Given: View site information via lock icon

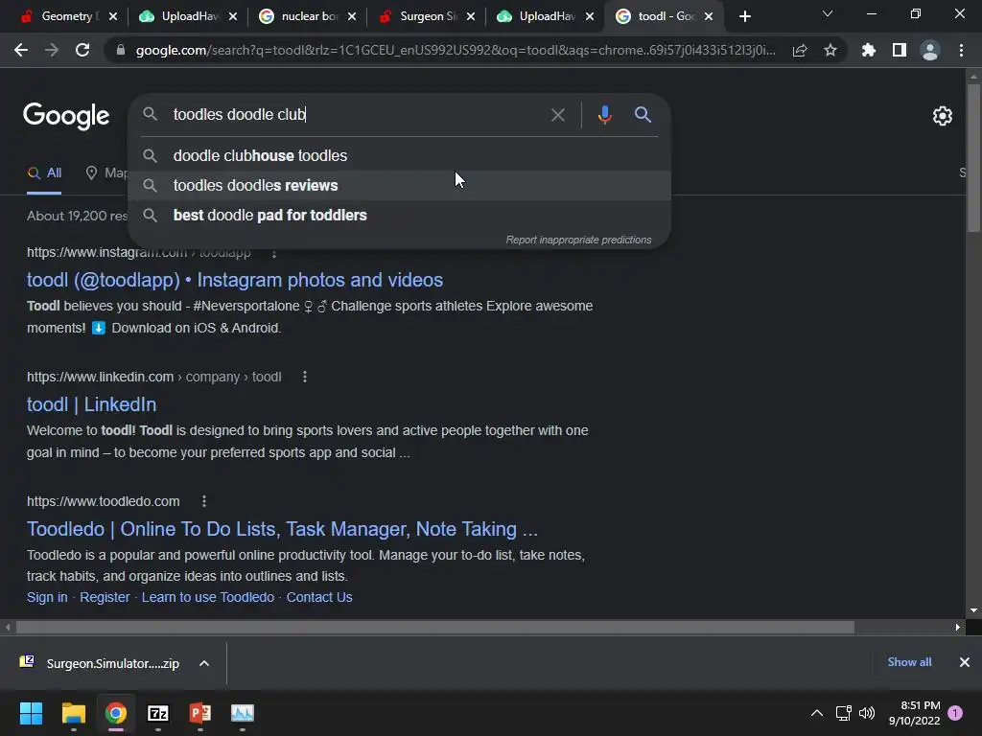Looking at the screenshot, I should [121, 50].
